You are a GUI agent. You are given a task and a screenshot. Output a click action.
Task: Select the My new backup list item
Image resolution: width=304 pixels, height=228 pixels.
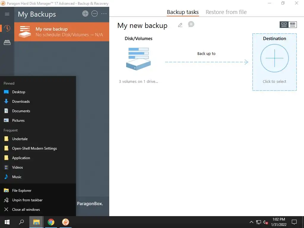point(62,32)
